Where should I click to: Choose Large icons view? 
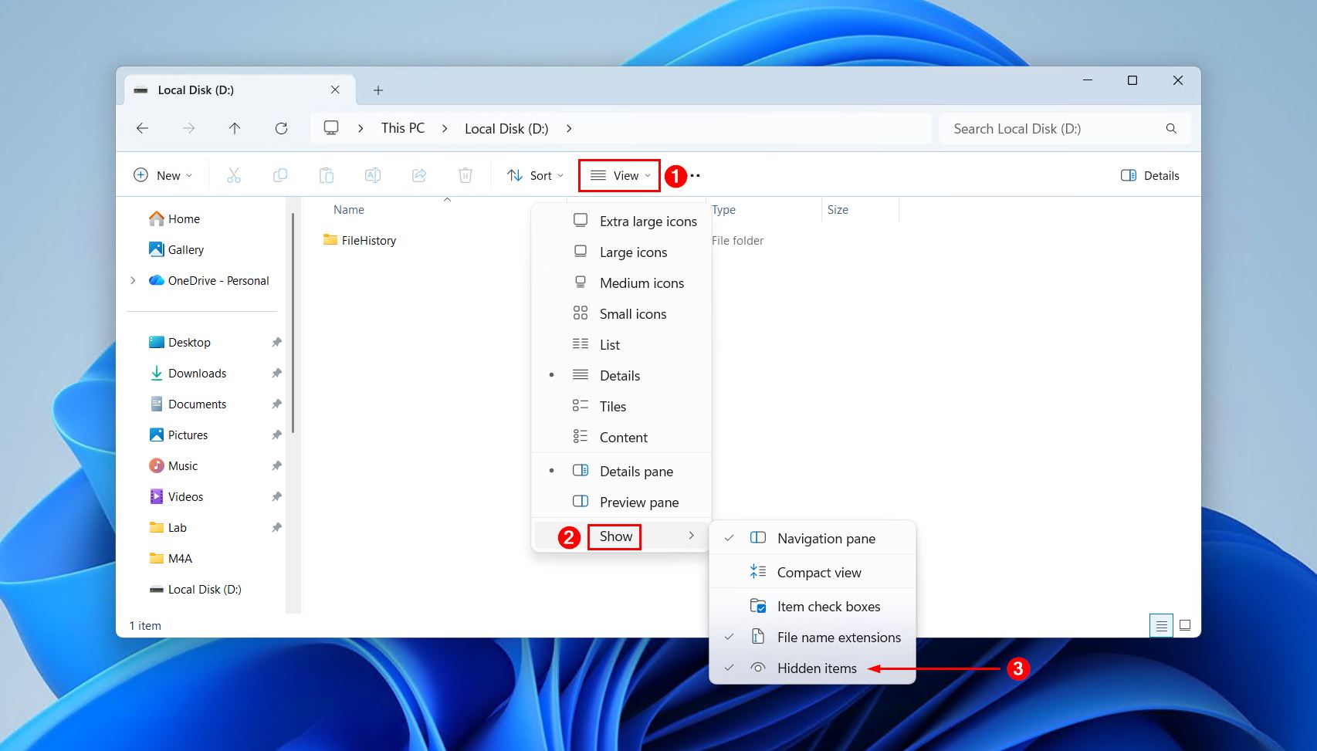click(621, 252)
